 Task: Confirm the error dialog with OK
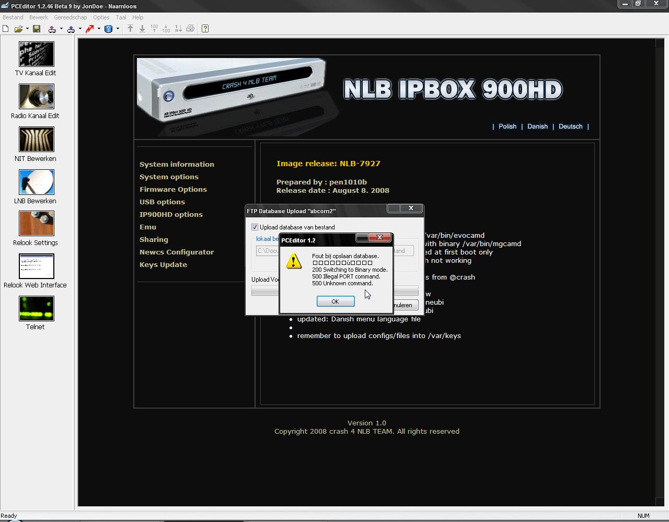click(x=336, y=301)
